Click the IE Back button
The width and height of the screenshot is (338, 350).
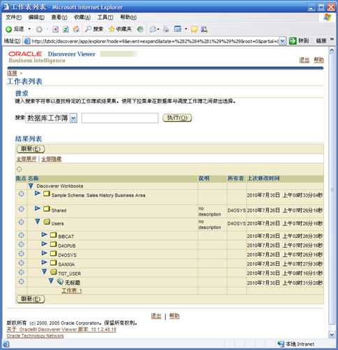click(15, 29)
